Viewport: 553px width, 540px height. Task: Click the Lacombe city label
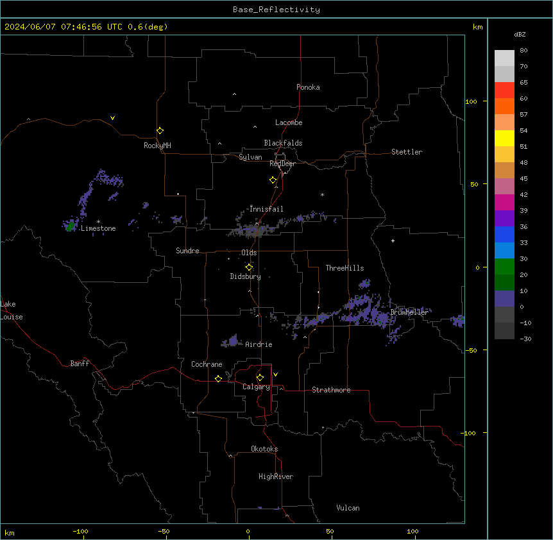[289, 122]
